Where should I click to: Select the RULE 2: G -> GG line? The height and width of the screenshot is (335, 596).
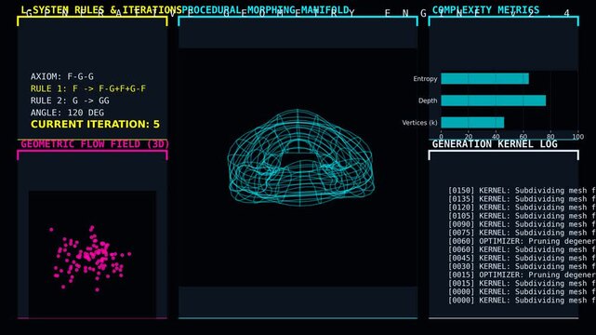(x=70, y=100)
